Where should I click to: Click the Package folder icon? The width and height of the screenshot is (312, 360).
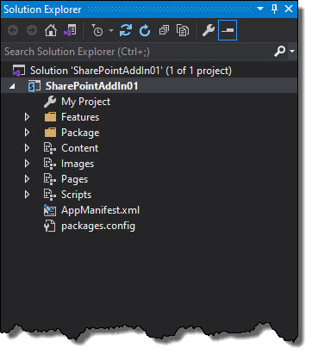point(50,133)
